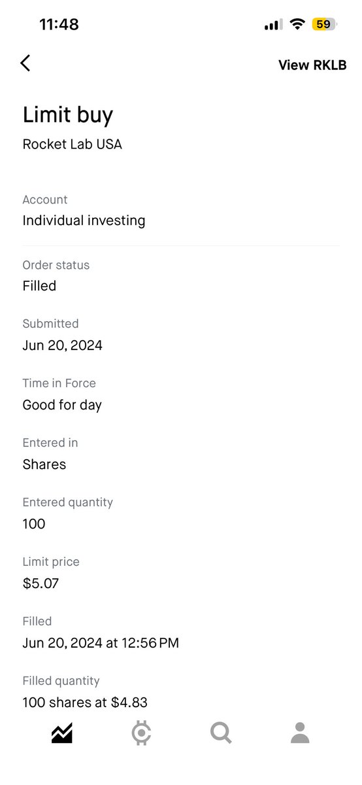Tap the Individual investing account value
The image size is (362, 785).
[x=84, y=220]
